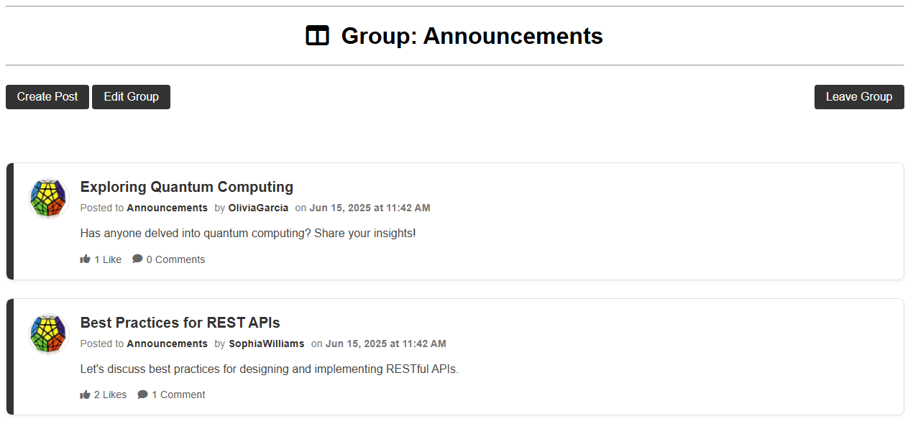The image size is (913, 424).
Task: Click the Rubik's cube avatar on the first post
Action: point(47,198)
